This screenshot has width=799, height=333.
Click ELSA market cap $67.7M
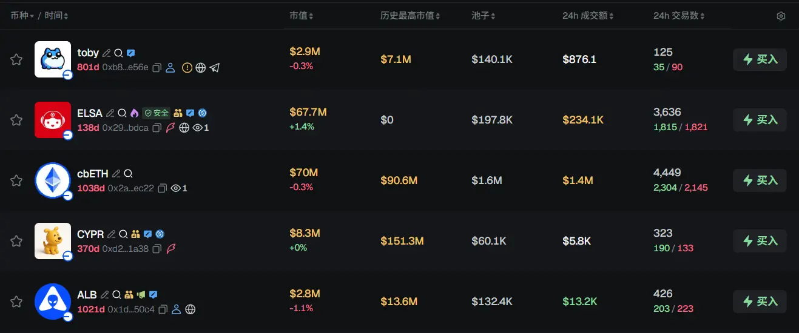coord(308,113)
